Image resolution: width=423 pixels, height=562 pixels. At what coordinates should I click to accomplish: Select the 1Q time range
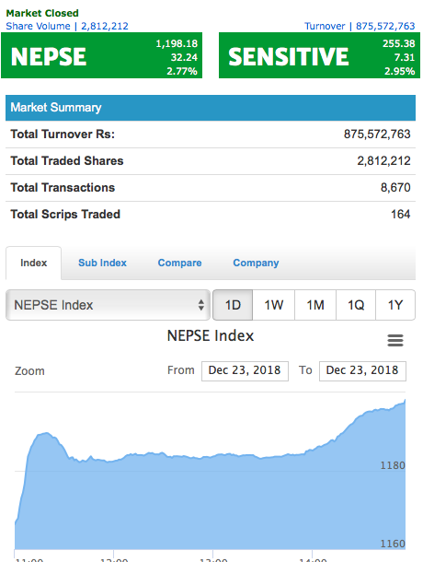356,305
